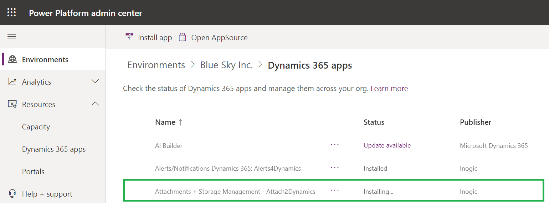
Task: Sort by the Publisher column header
Action: click(x=476, y=122)
